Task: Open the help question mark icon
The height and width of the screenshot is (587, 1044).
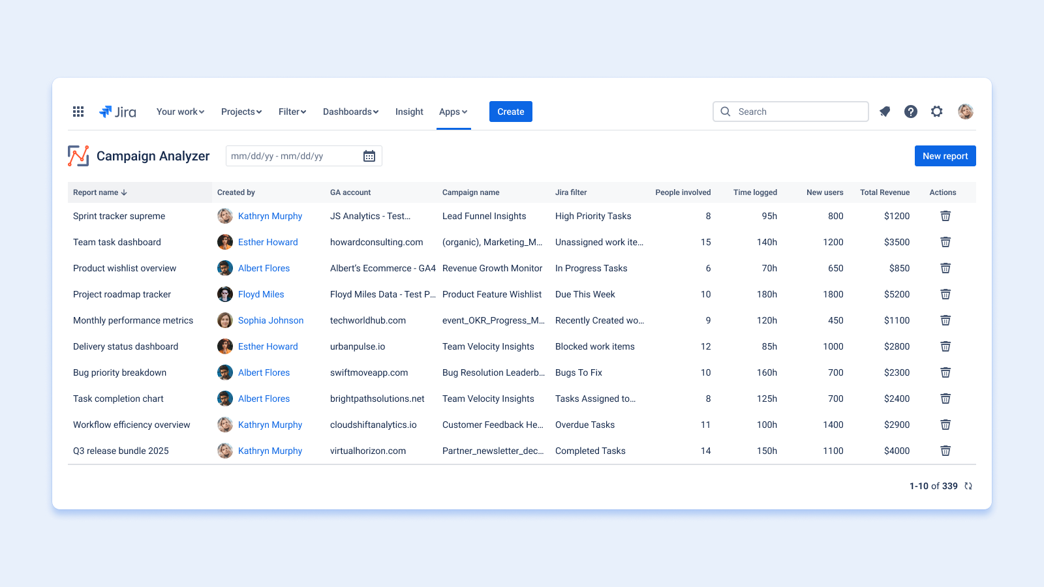Action: 911,112
